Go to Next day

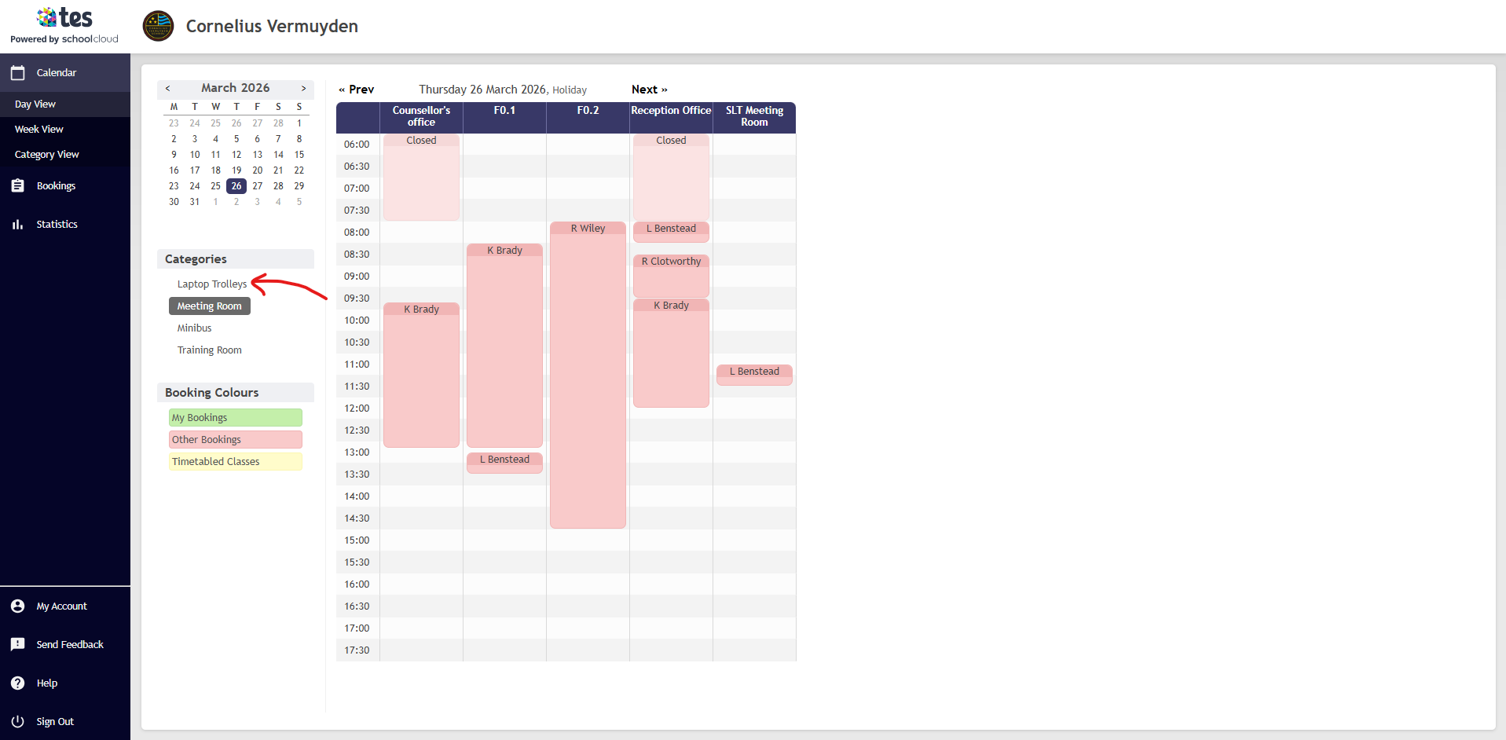[649, 90]
